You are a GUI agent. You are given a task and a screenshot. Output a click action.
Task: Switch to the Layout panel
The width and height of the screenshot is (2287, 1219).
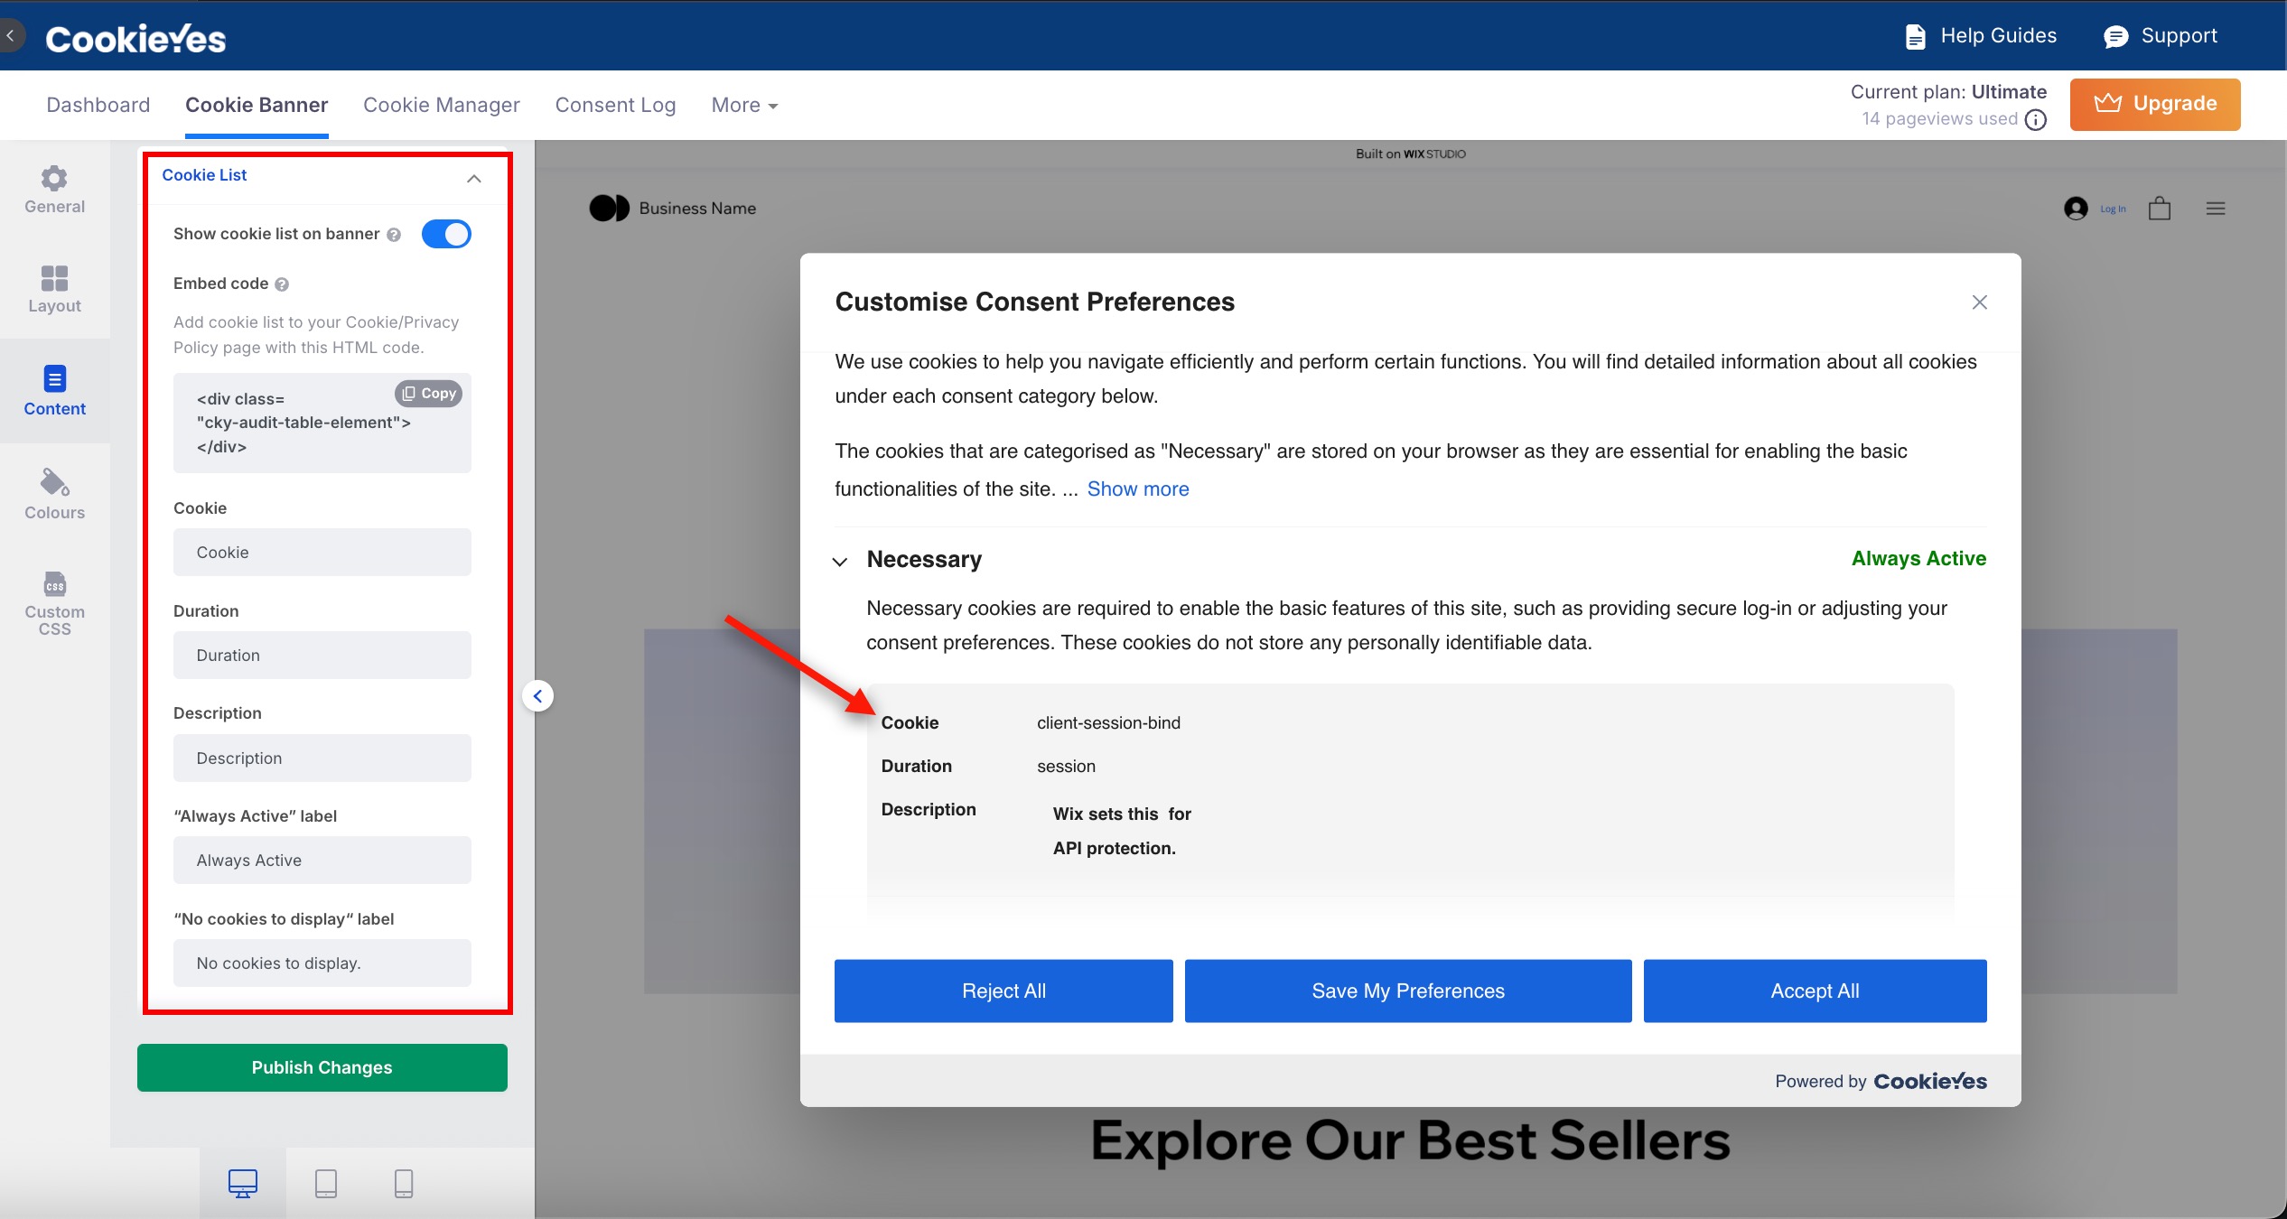pos(54,289)
